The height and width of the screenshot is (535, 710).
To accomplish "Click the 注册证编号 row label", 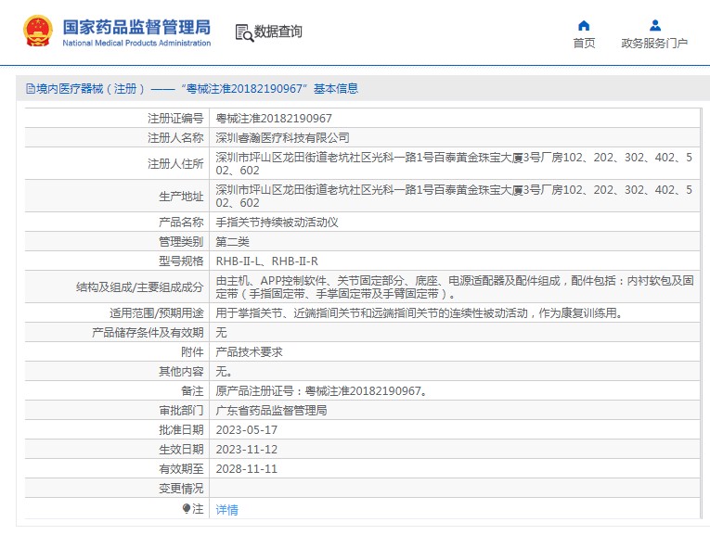I will tap(175, 119).
